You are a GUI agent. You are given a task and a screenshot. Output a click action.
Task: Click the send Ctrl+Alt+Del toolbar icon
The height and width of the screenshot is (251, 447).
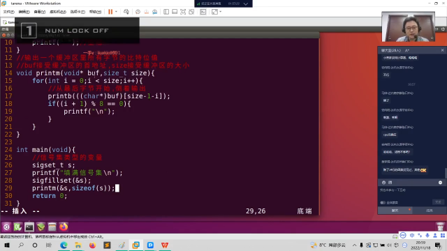coord(126,12)
